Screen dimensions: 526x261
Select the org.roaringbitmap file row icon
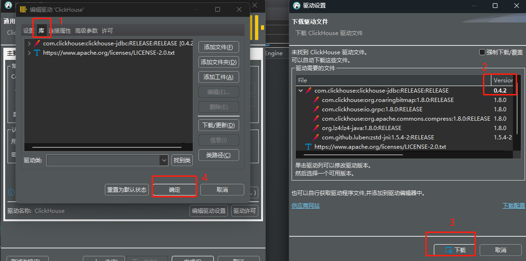coord(316,100)
